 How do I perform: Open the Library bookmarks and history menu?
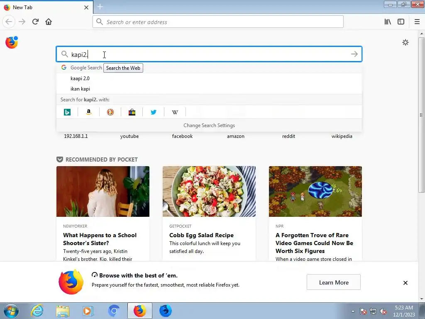tap(388, 22)
